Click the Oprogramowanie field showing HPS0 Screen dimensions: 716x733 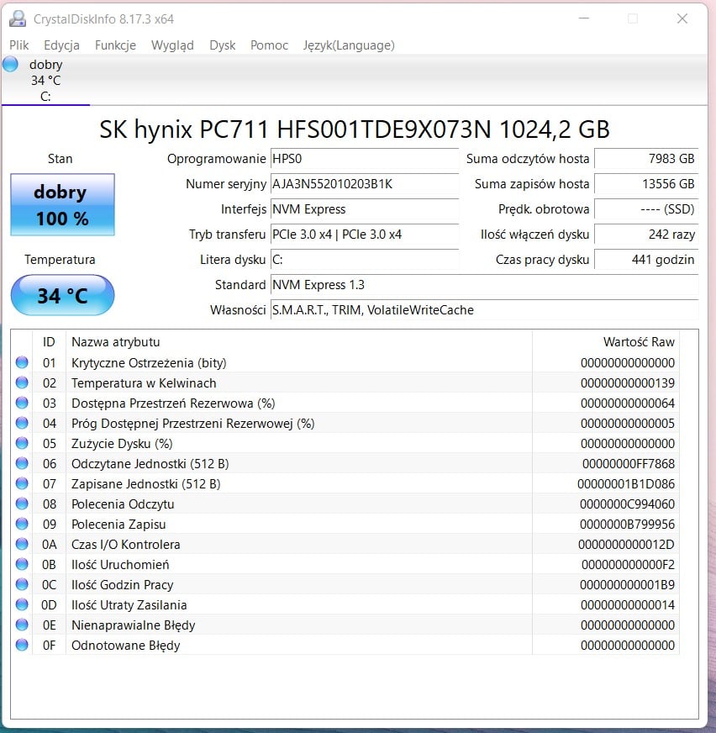click(365, 159)
